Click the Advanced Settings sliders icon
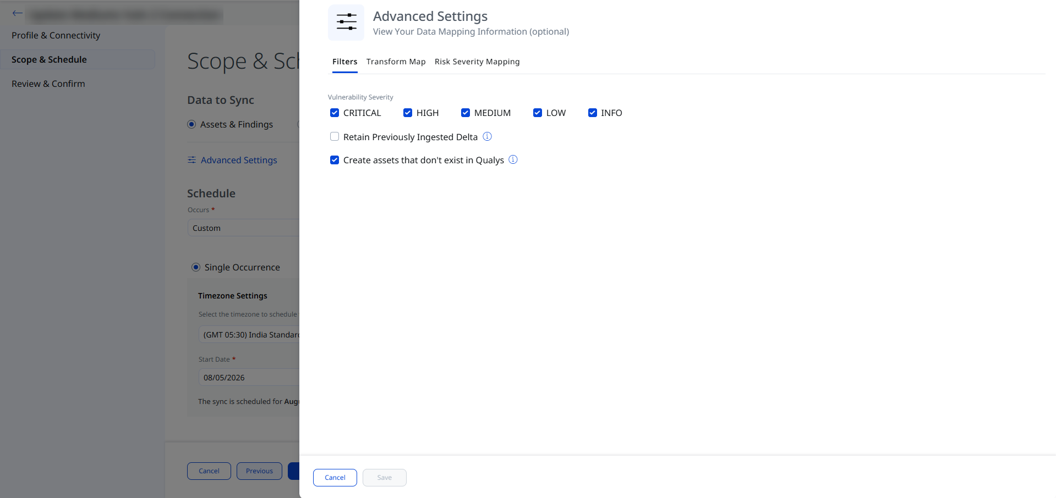Image resolution: width=1056 pixels, height=498 pixels. click(x=346, y=23)
